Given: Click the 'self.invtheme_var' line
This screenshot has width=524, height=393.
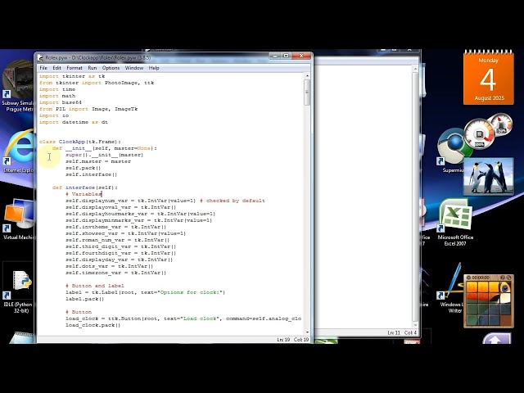Looking at the screenshot, I should [115, 227].
